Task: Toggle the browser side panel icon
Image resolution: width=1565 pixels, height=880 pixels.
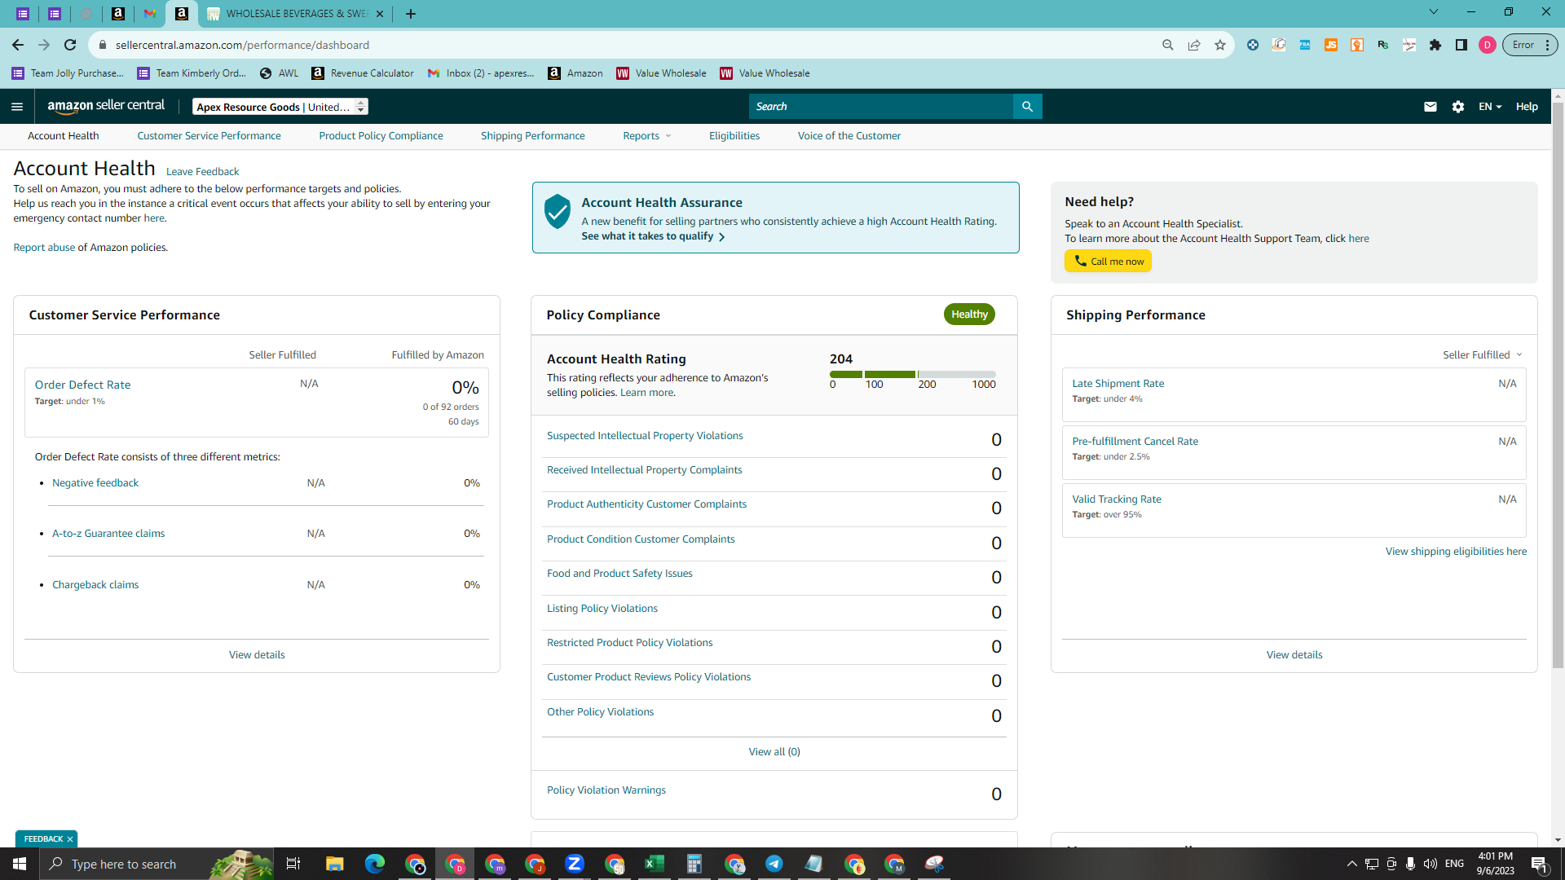Action: tap(1461, 45)
